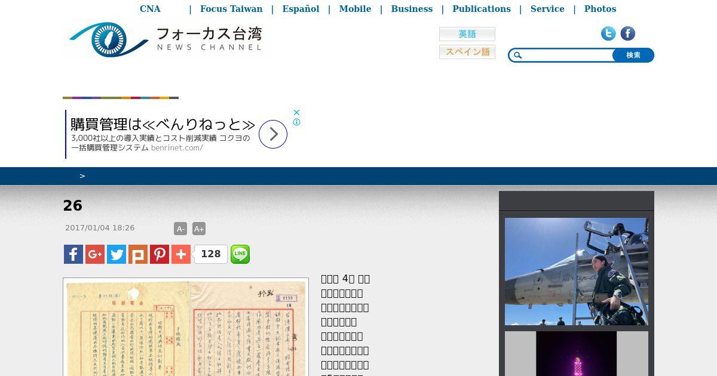Open the CNA top menu link
The image size is (717, 376).
(150, 9)
